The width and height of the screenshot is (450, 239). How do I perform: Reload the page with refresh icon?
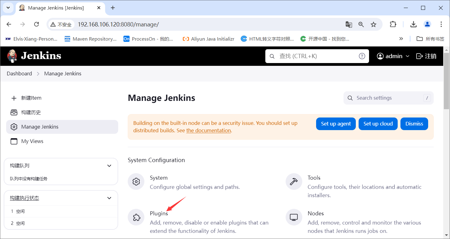(36, 24)
